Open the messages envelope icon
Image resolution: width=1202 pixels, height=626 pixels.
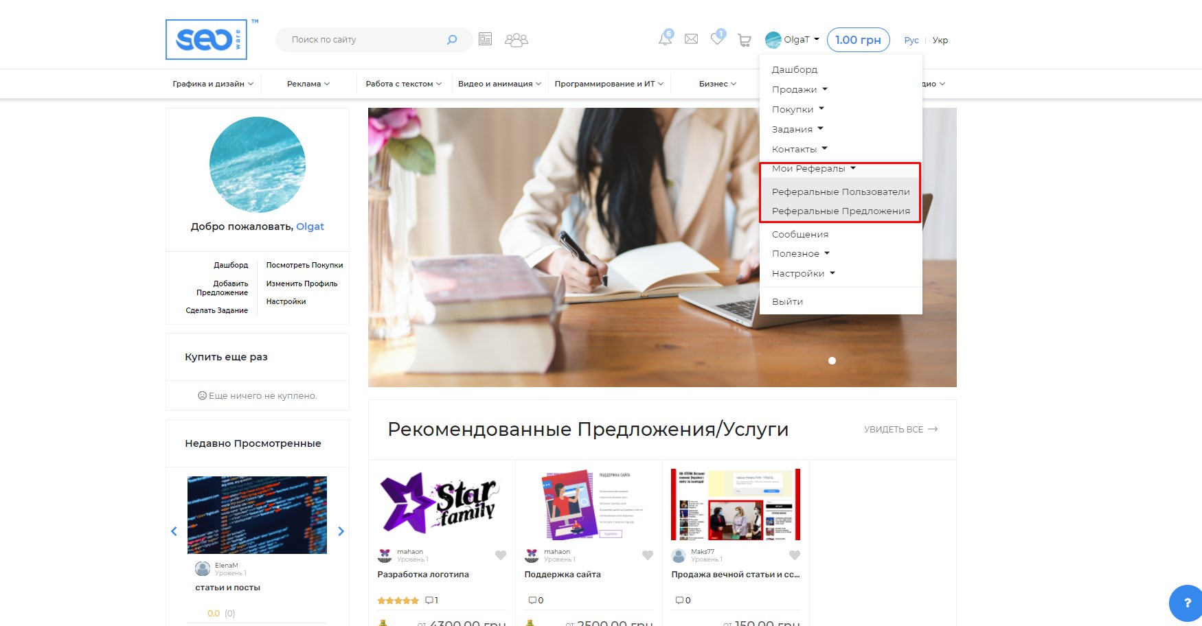click(691, 39)
